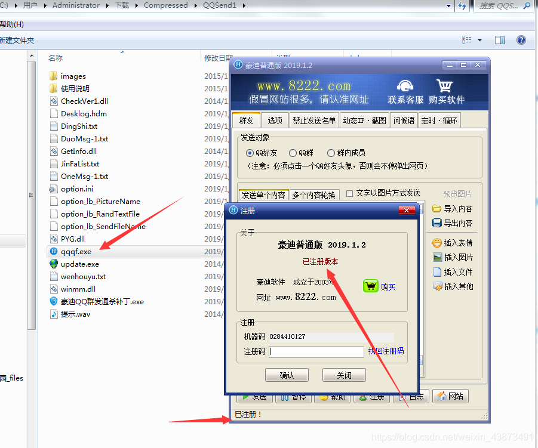Click the 购买 link in dialog
Viewport: 538px width, 448px height.
pos(388,287)
